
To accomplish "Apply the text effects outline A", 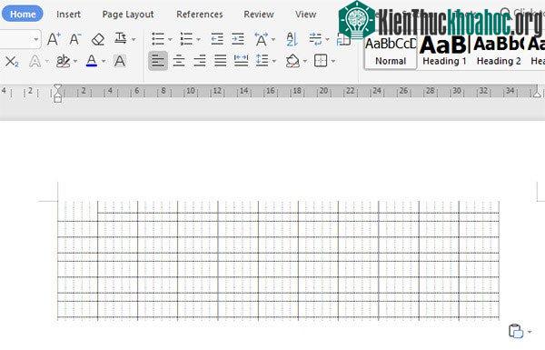I will click(35, 61).
